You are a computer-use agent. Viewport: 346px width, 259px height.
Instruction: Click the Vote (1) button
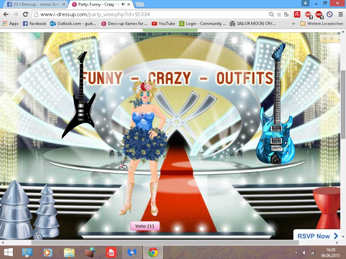click(145, 226)
